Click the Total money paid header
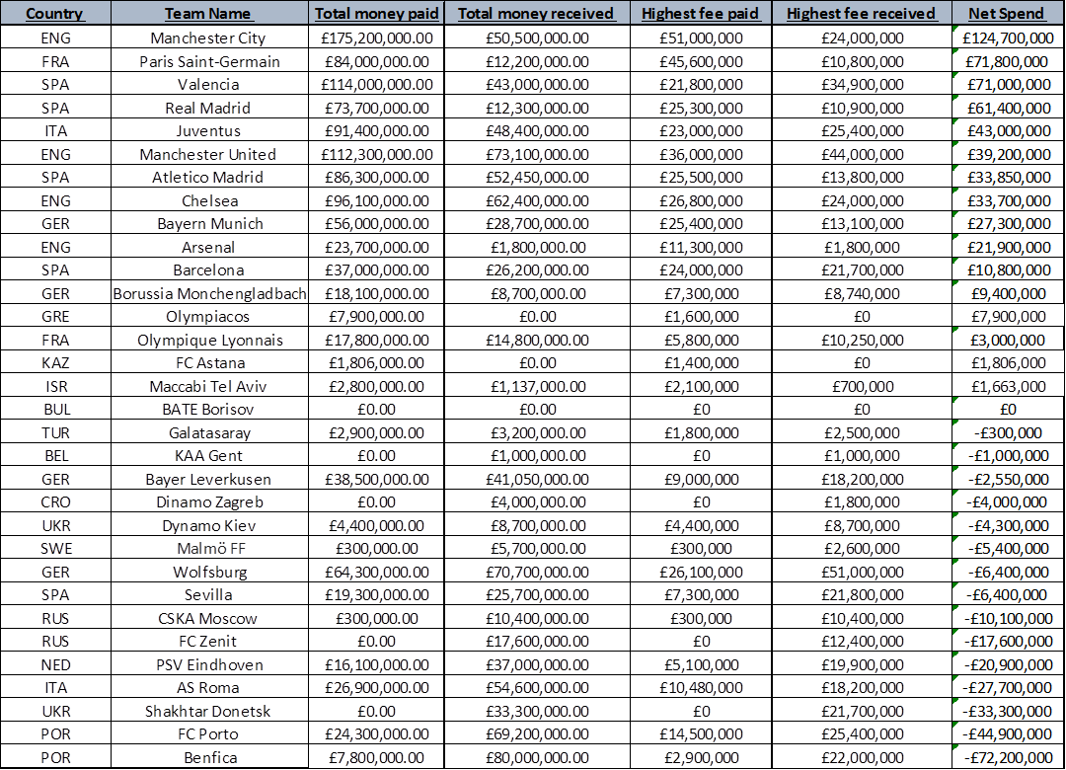This screenshot has width=1066, height=770. pos(376,14)
